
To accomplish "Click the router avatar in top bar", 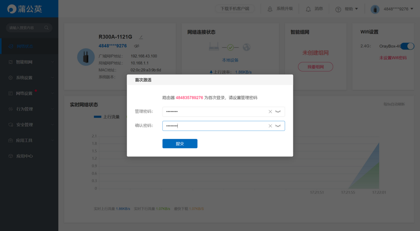I will (375, 9).
